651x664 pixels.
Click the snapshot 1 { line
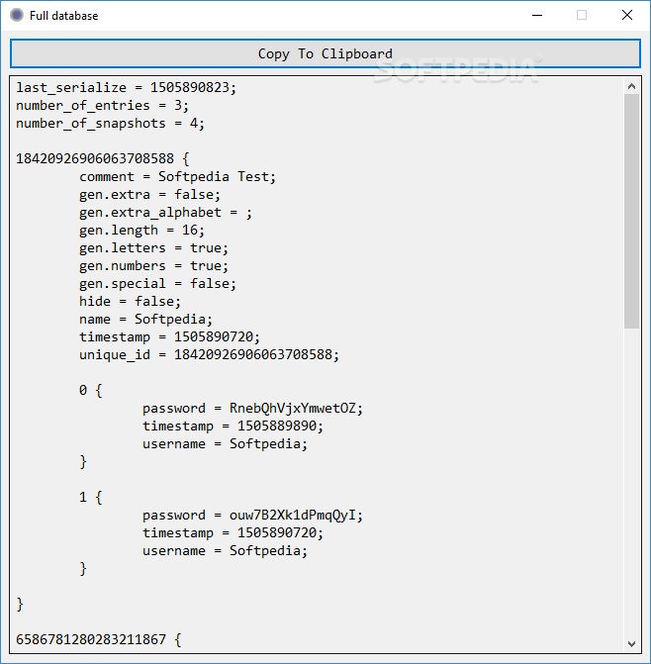tap(91, 497)
